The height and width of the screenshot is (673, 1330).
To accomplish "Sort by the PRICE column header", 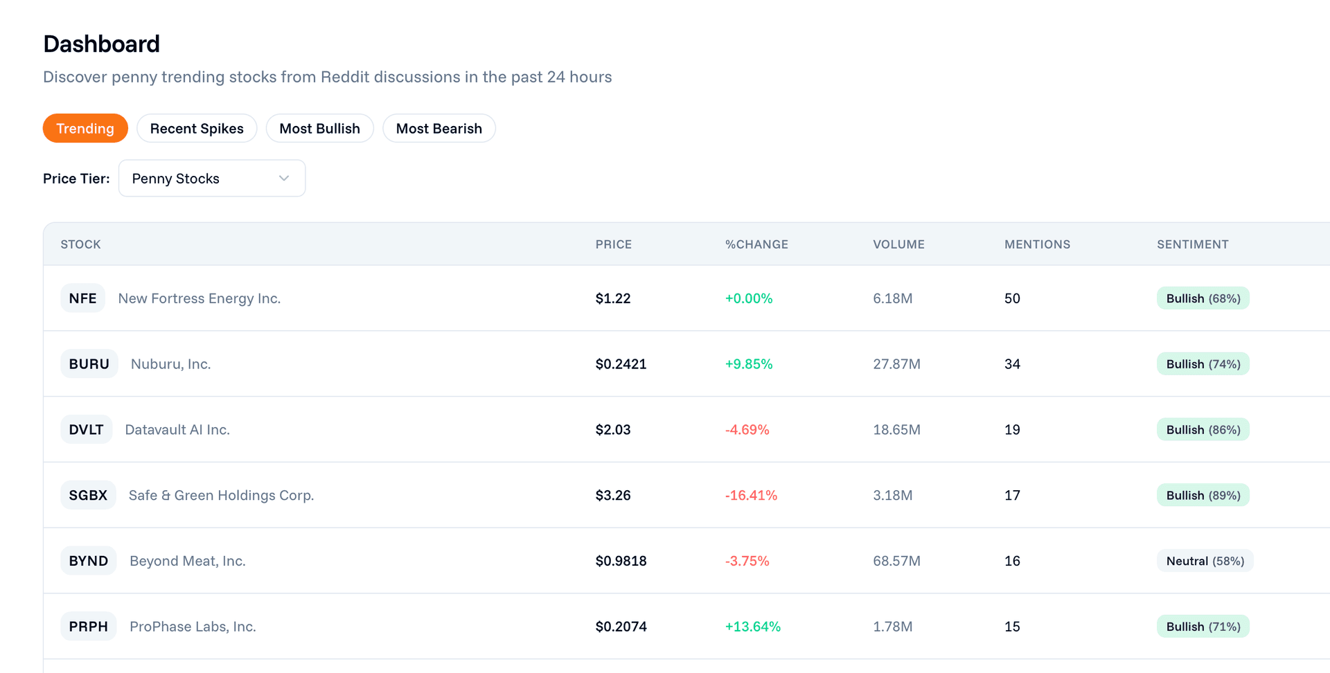I will click(x=613, y=244).
